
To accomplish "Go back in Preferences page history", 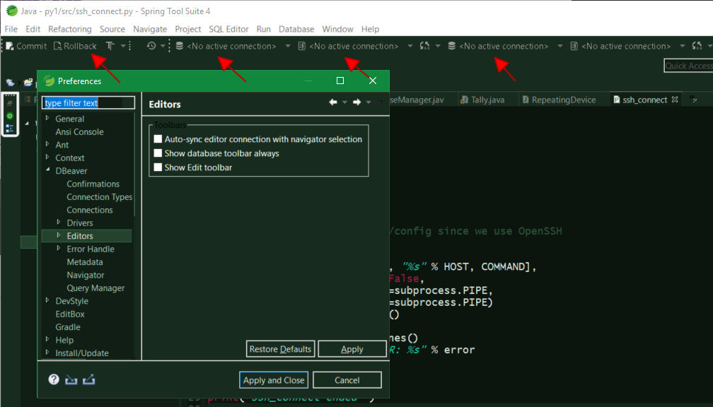I will 333,102.
